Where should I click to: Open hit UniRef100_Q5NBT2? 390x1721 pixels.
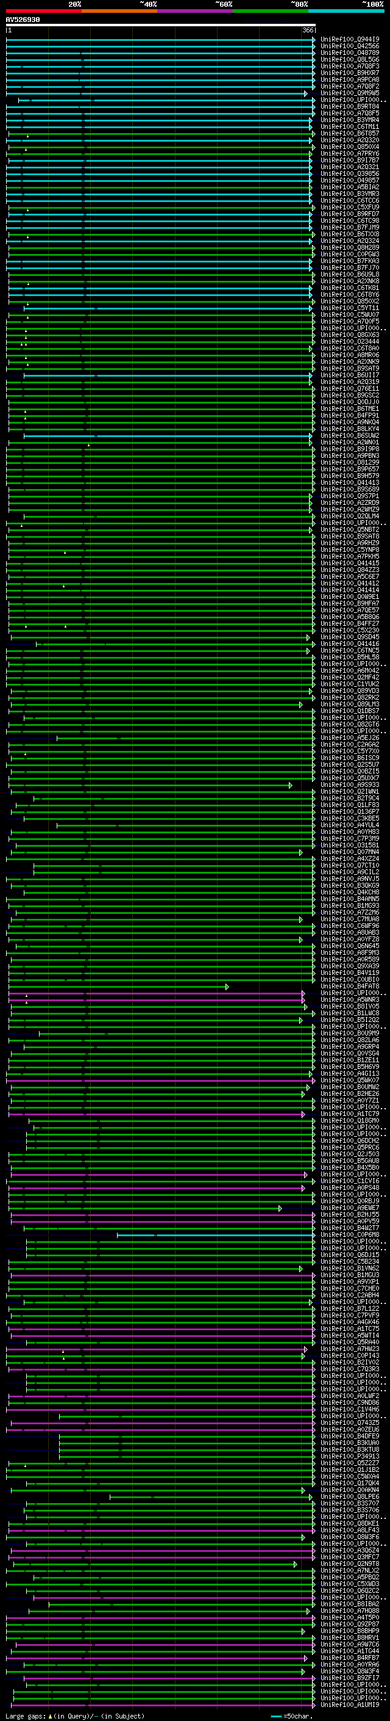click(x=350, y=530)
